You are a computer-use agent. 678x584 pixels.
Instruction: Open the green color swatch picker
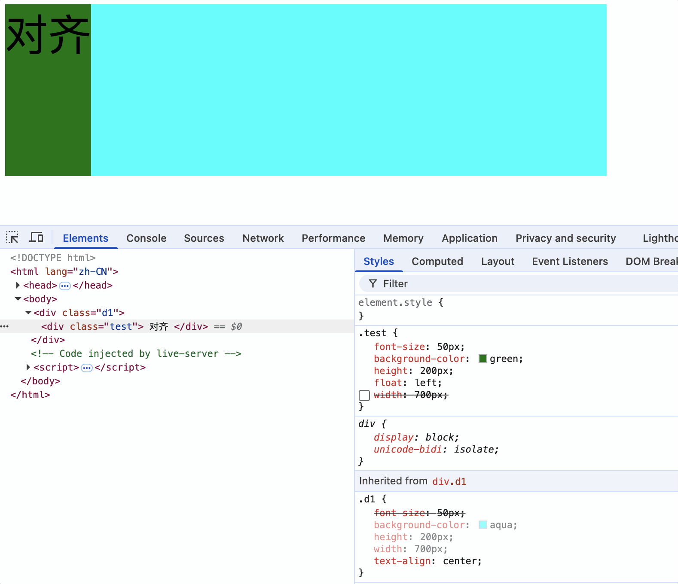tap(483, 359)
